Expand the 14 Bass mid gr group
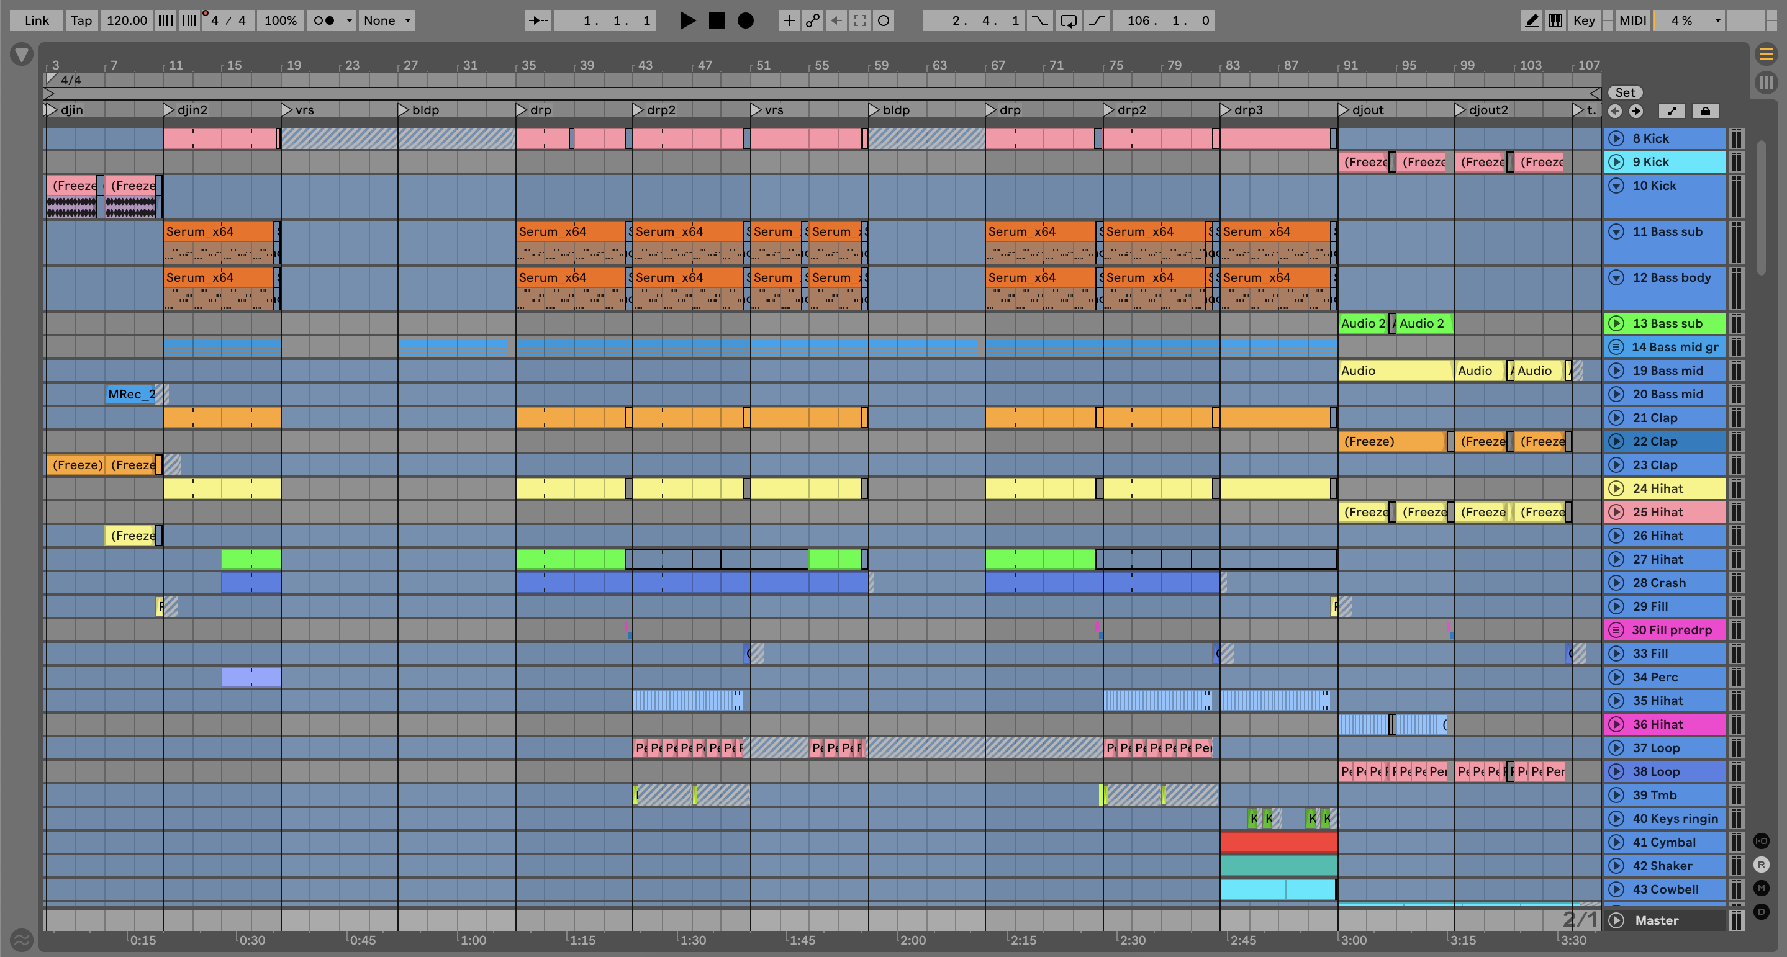This screenshot has height=957, width=1787. pos(1616,347)
